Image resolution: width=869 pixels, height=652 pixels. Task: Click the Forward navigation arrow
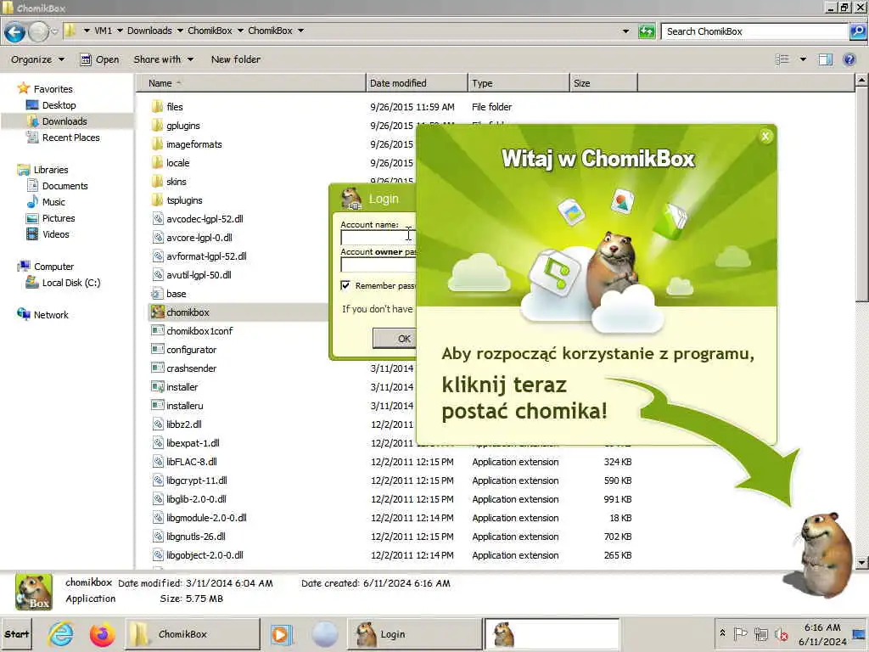[38, 31]
